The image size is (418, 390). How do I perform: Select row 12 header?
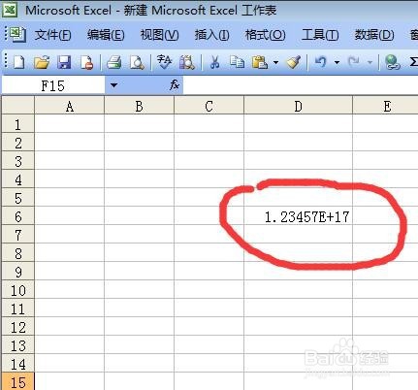pos(17,327)
